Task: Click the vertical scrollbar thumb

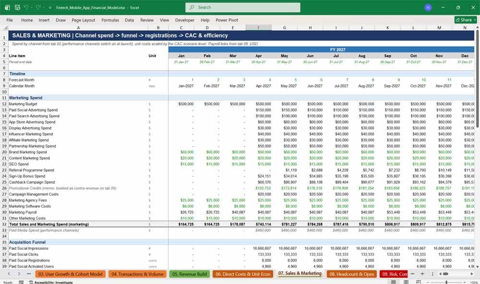Action: coord(477,79)
